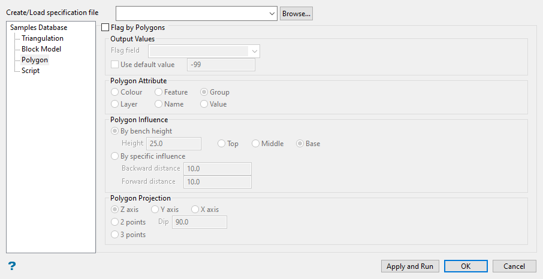Select Script in the left tree
543x279 pixels.
point(31,71)
